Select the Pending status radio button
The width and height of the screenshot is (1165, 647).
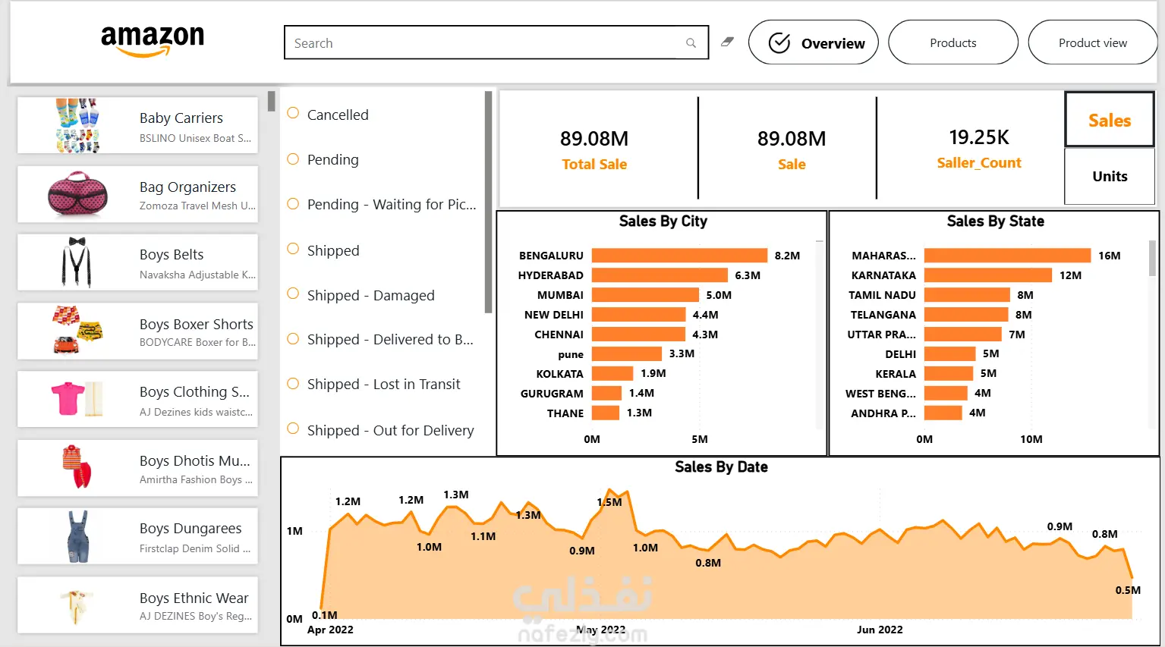(x=293, y=159)
